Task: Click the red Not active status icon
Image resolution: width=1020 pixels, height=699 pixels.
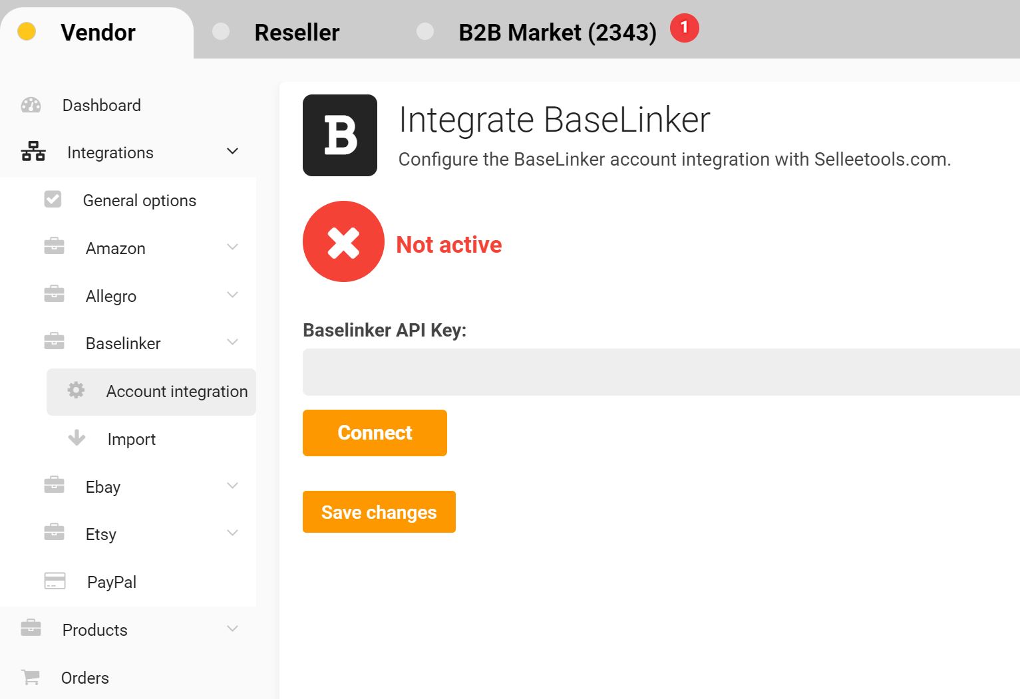Action: pyautogui.click(x=343, y=241)
